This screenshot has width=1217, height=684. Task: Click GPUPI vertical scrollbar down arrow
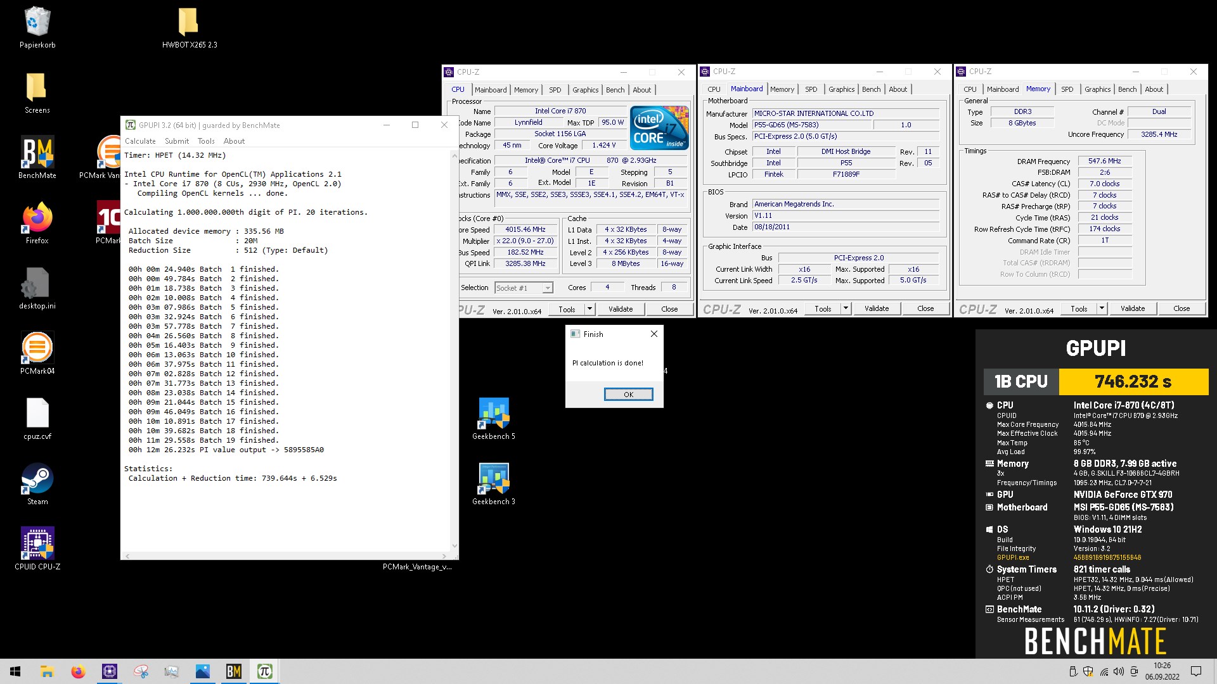pyautogui.click(x=454, y=545)
